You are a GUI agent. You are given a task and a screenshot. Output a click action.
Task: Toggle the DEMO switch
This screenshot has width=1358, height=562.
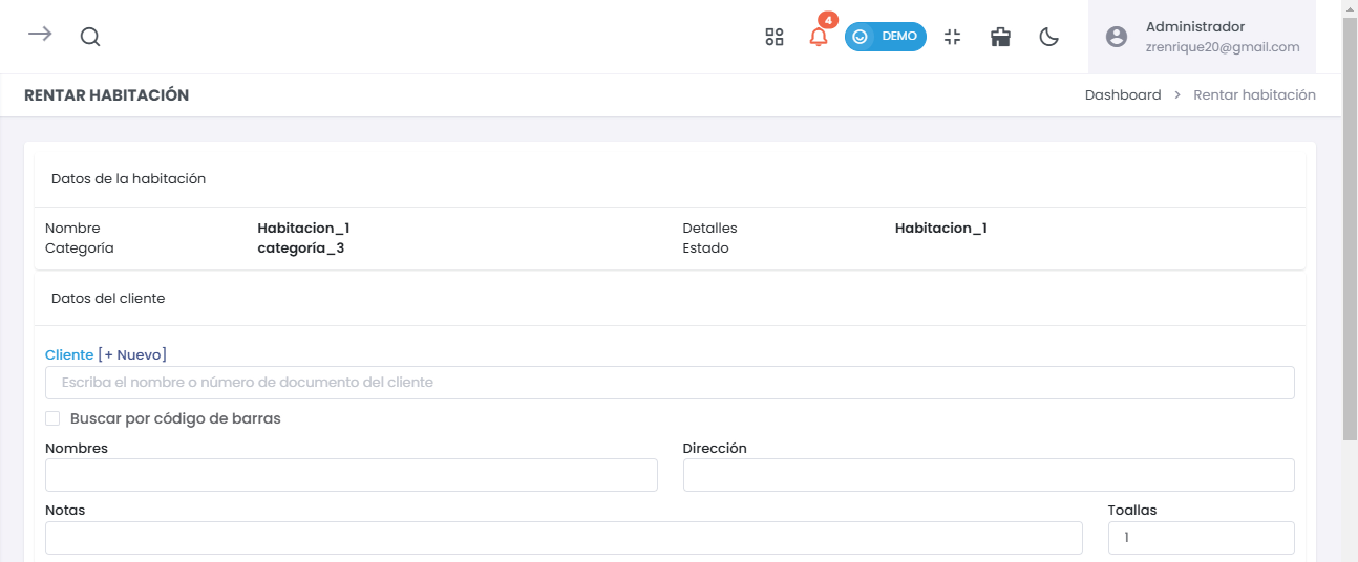(885, 37)
